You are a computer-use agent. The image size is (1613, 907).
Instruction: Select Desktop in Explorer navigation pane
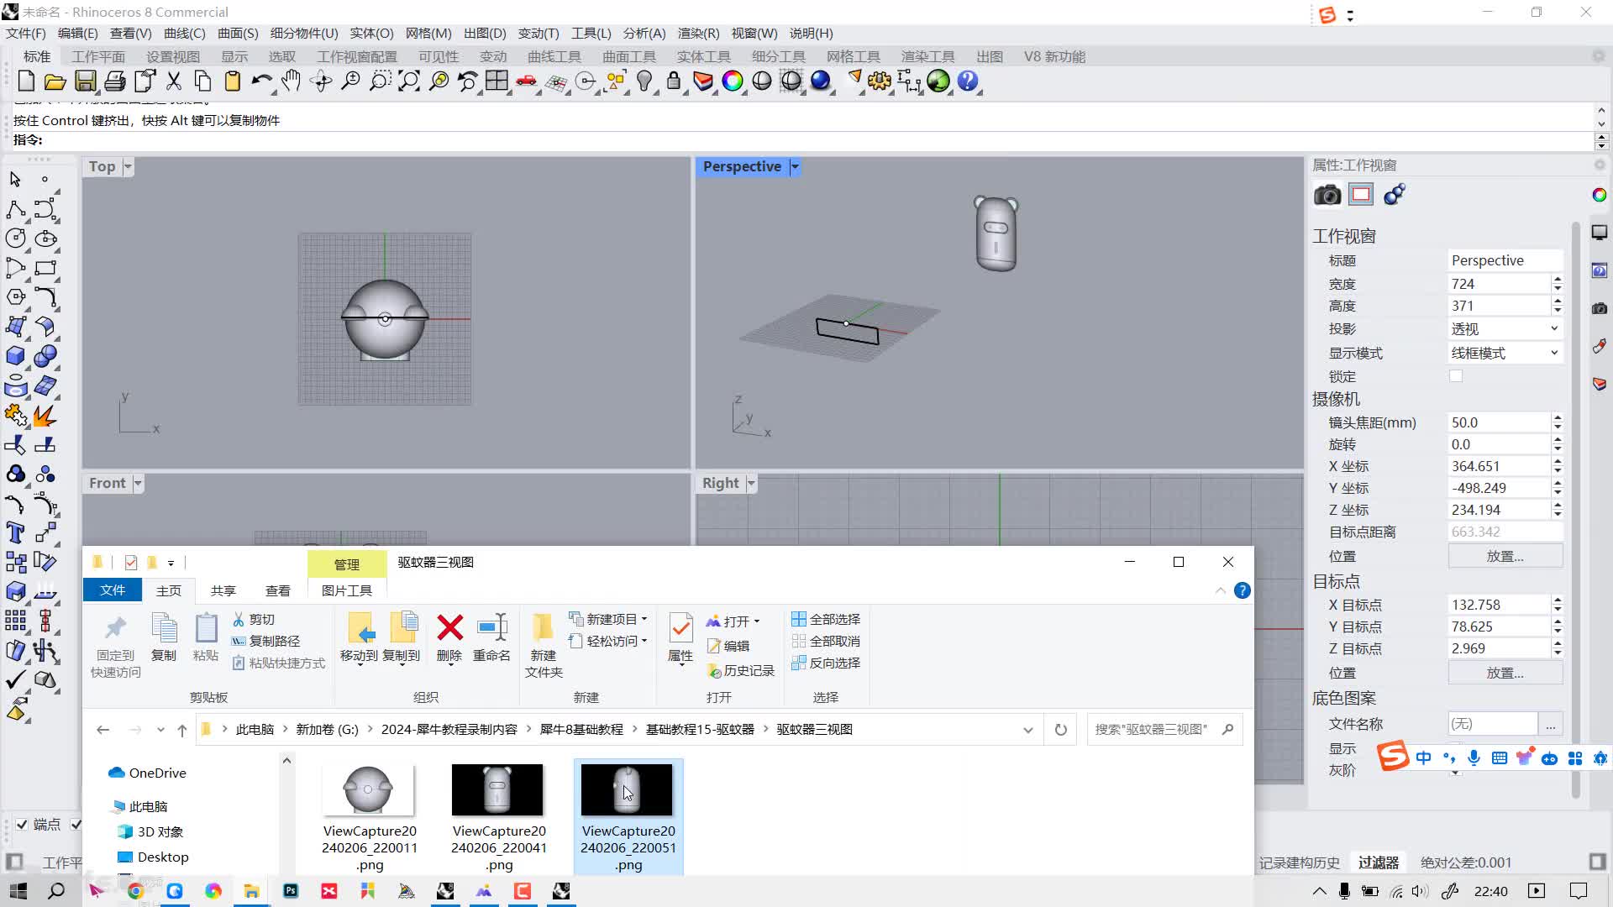tap(153, 857)
